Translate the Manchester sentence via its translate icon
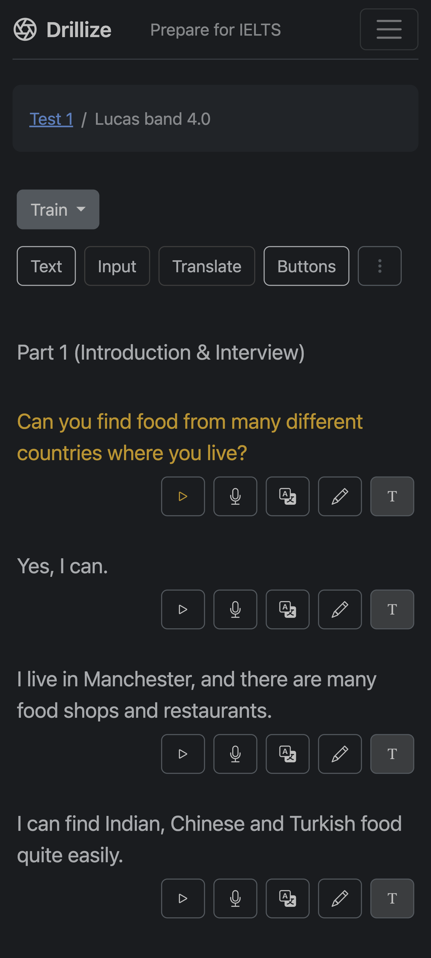The height and width of the screenshot is (958, 431). point(288,753)
